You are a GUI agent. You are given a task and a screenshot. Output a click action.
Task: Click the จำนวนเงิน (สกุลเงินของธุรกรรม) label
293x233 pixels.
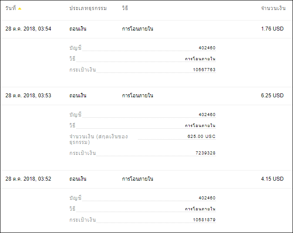(x=98, y=139)
